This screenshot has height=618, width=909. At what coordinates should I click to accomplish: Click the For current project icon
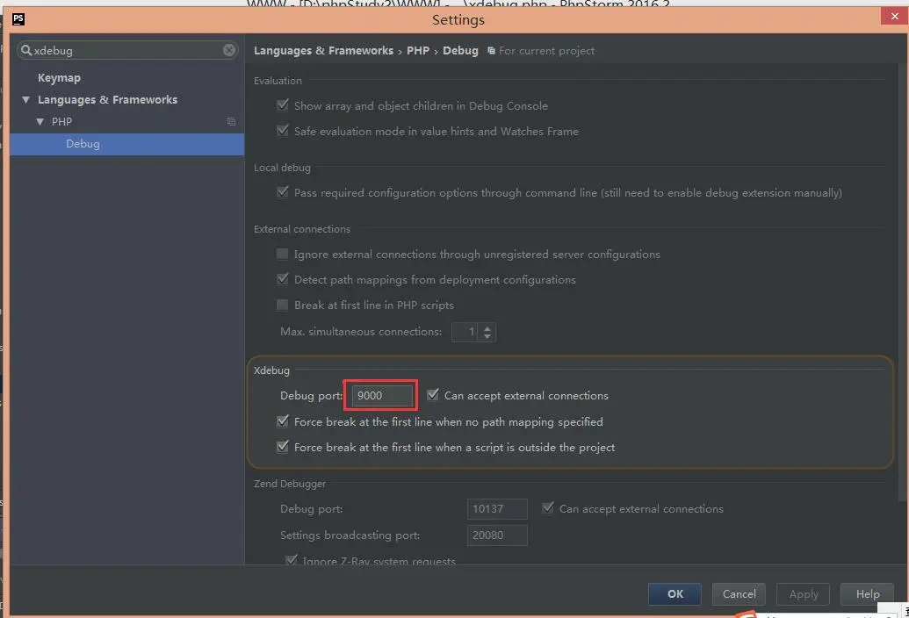[491, 51]
